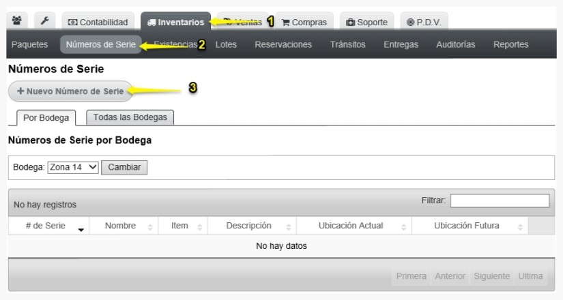The height and width of the screenshot is (300, 563).
Task: Select Números de Serie submenu item
Action: tap(101, 44)
